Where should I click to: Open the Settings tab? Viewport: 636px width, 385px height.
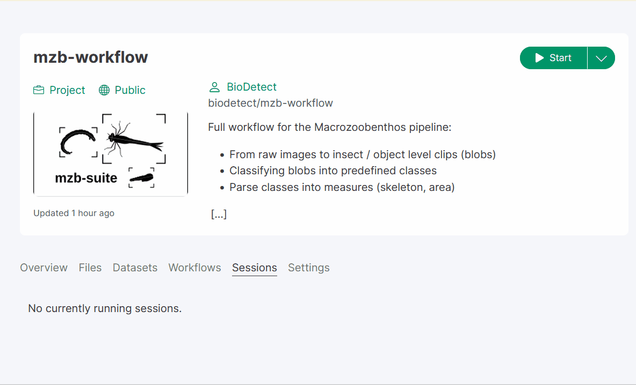(x=309, y=268)
